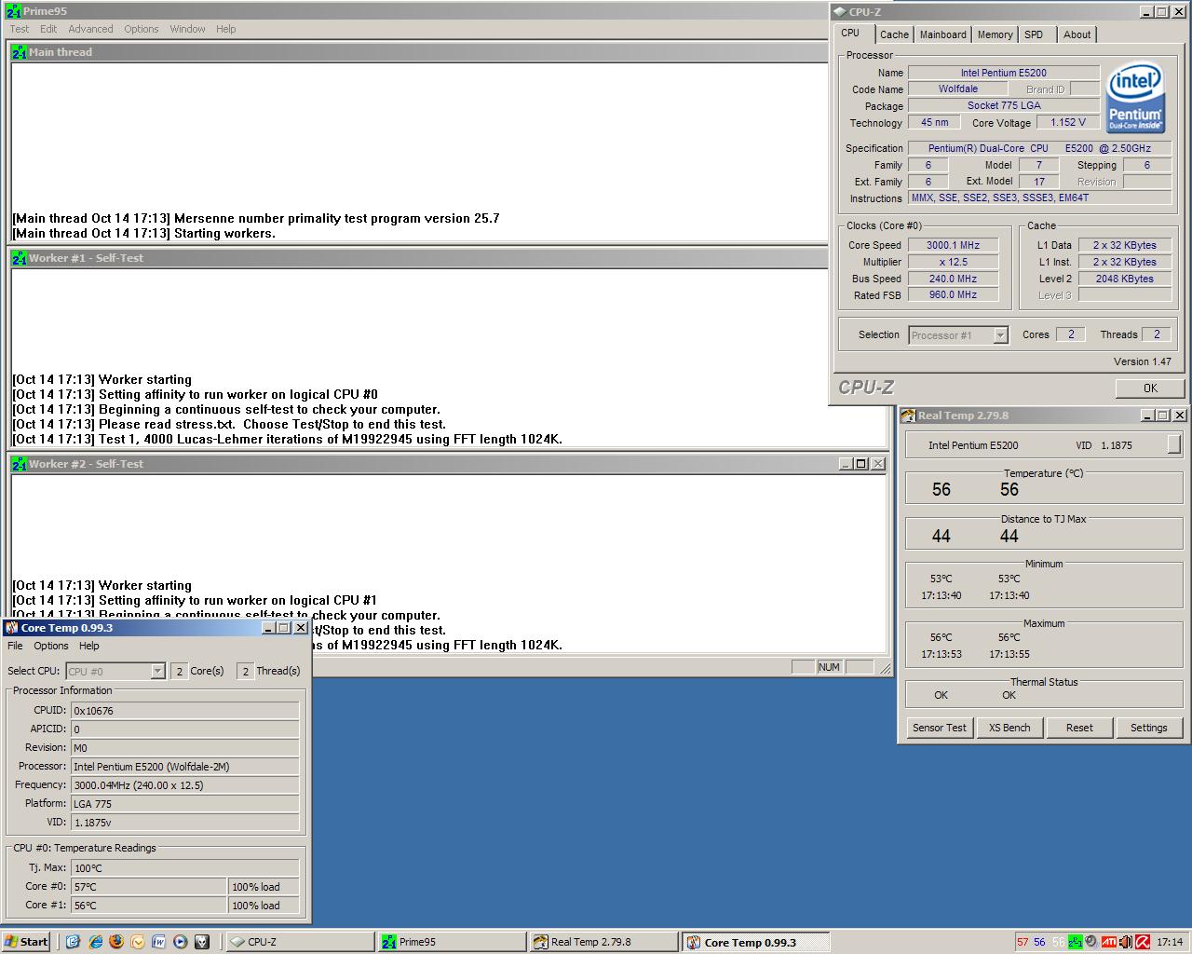The height and width of the screenshot is (954, 1192).
Task: Open Select CPU dropdown in Core Temp
Action: (x=115, y=671)
